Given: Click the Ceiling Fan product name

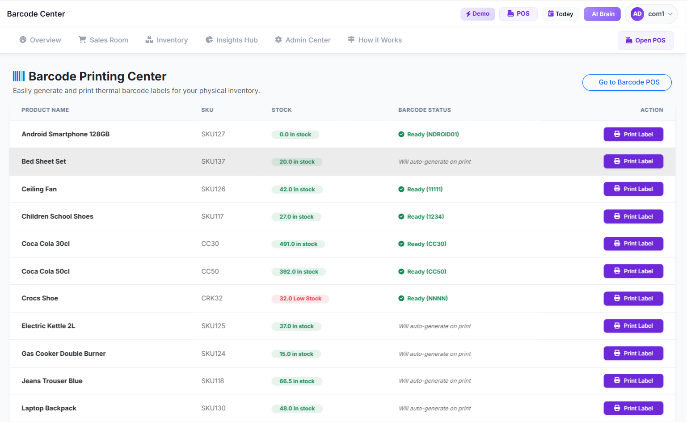Looking at the screenshot, I should point(39,189).
